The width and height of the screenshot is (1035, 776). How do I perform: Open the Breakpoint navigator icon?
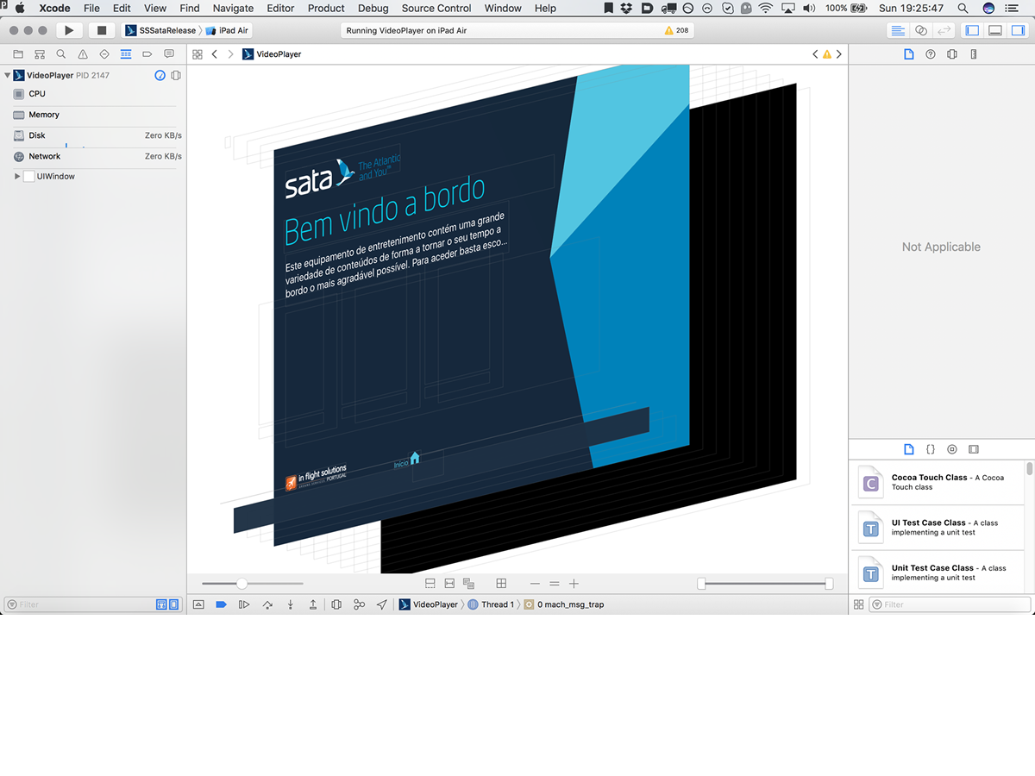pos(147,54)
